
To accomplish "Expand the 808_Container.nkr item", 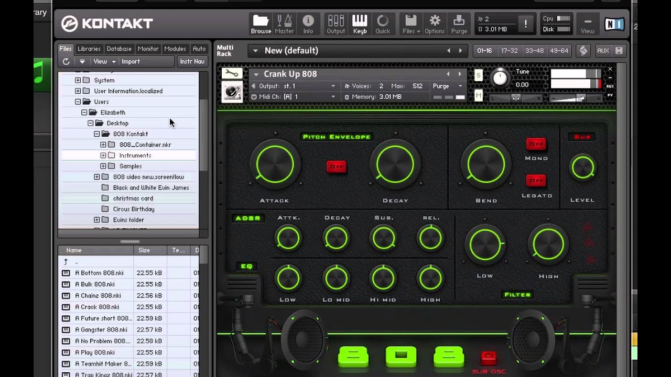I will point(103,145).
